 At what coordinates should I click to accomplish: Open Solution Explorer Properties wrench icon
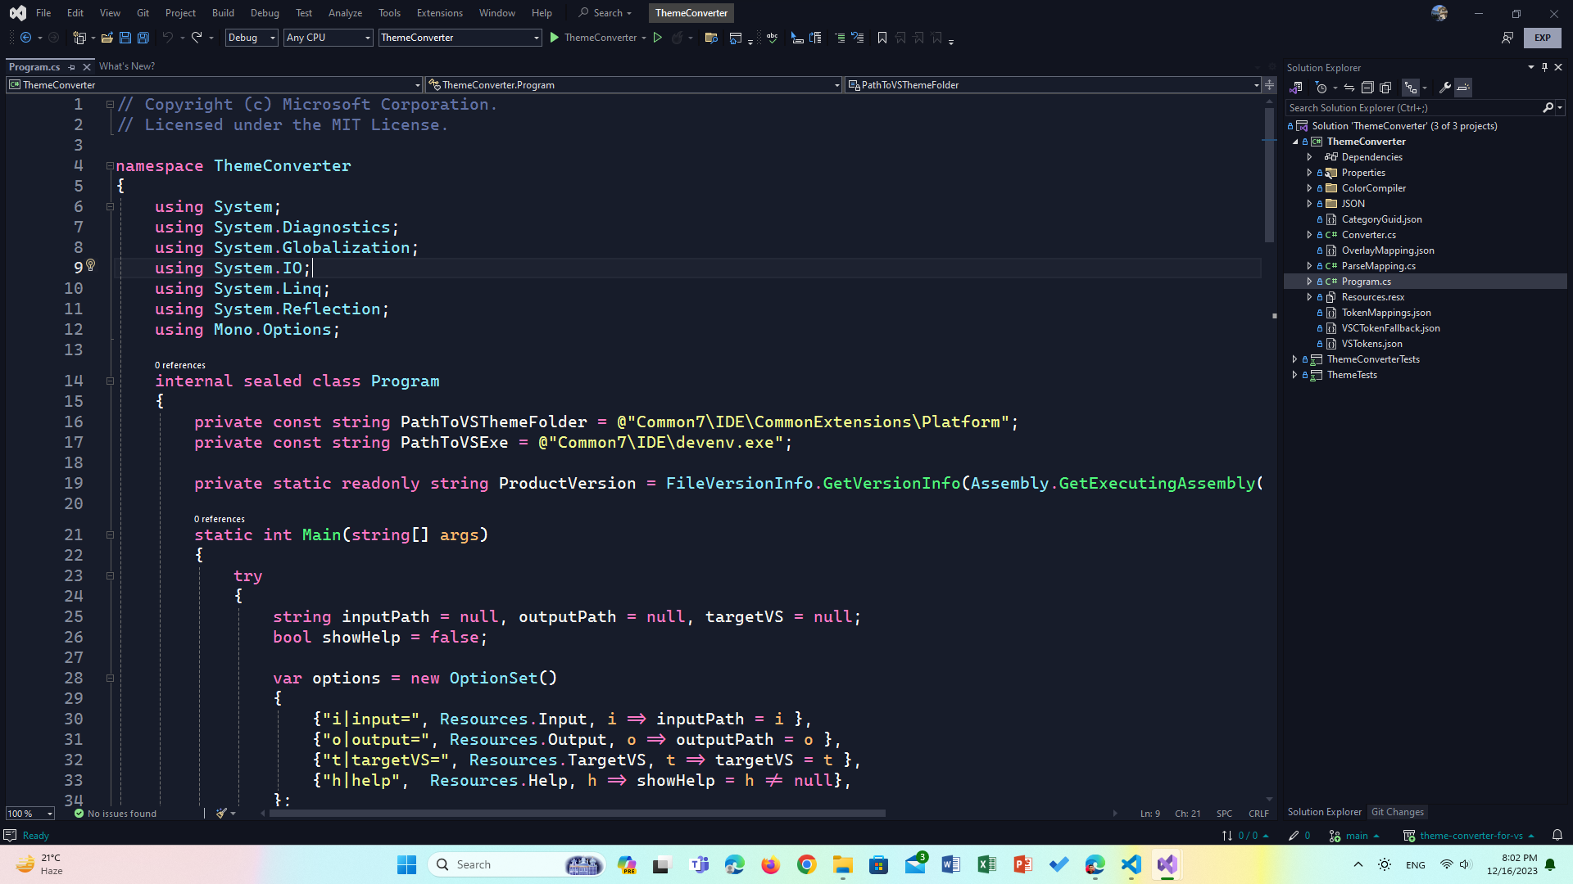click(x=1444, y=88)
